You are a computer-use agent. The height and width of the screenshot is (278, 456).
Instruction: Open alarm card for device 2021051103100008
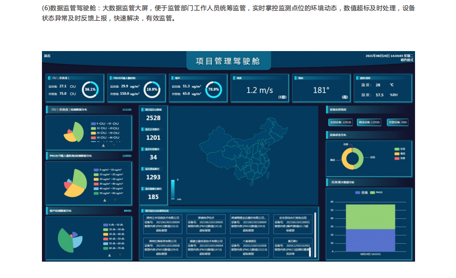tap(162, 248)
